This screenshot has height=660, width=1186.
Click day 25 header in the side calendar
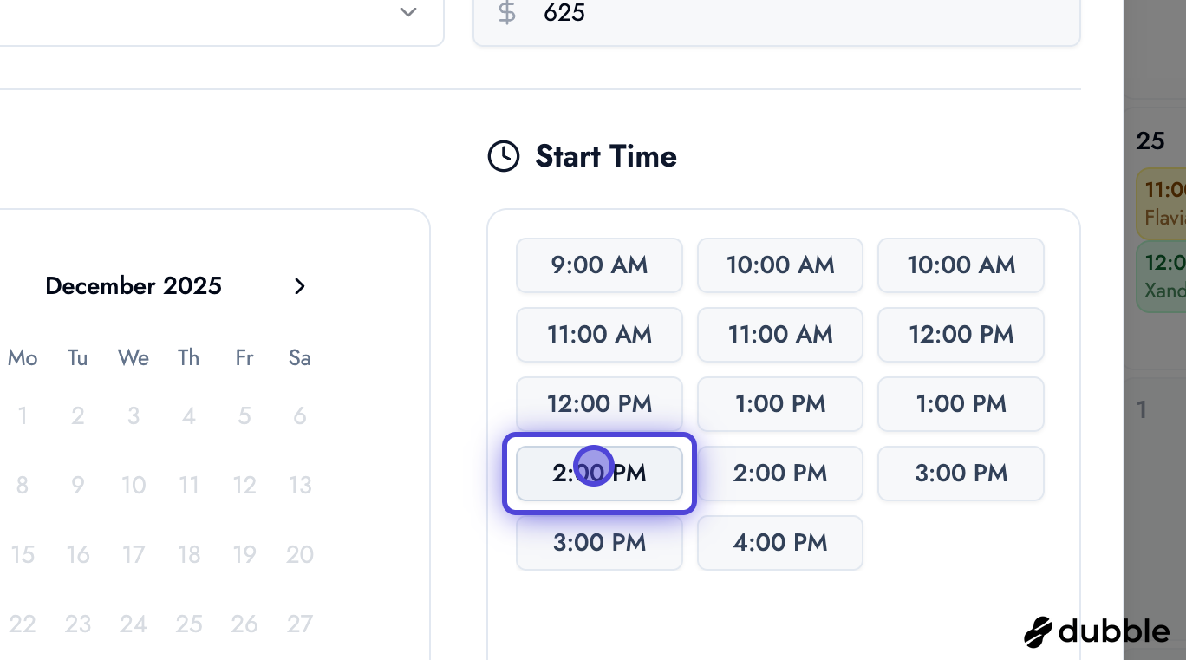(1150, 140)
